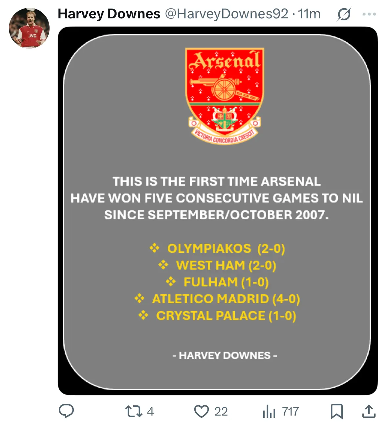Click the Harvey Downes display name

point(109,14)
